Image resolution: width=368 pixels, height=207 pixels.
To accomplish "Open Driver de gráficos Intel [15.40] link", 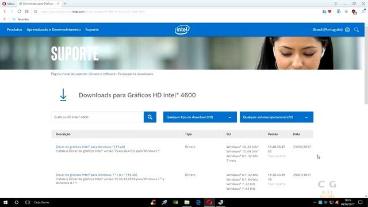I will click(90, 147).
